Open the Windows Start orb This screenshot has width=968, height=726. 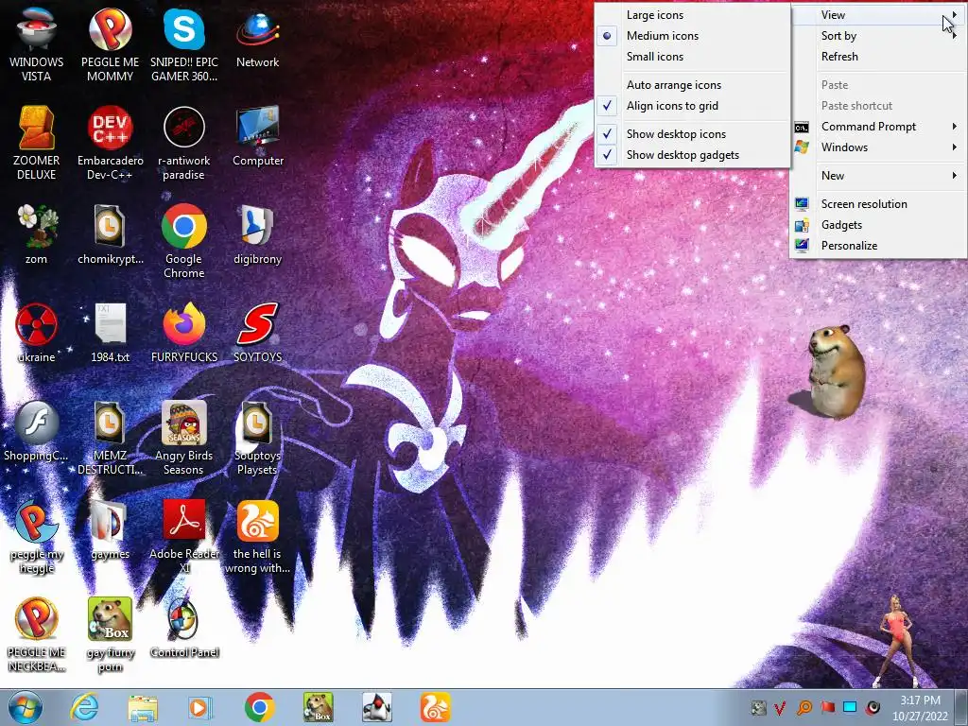click(25, 707)
